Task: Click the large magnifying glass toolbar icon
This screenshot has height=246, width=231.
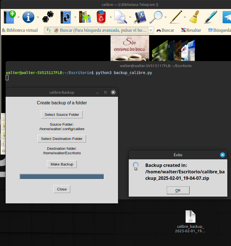Action: click(x=156, y=17)
